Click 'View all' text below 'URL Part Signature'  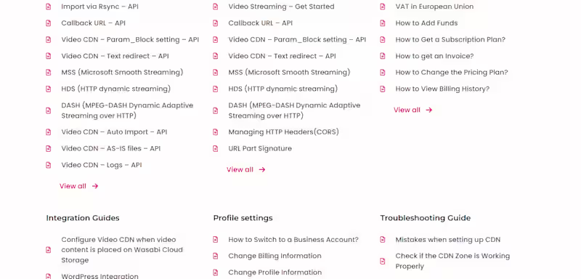pyautogui.click(x=240, y=170)
